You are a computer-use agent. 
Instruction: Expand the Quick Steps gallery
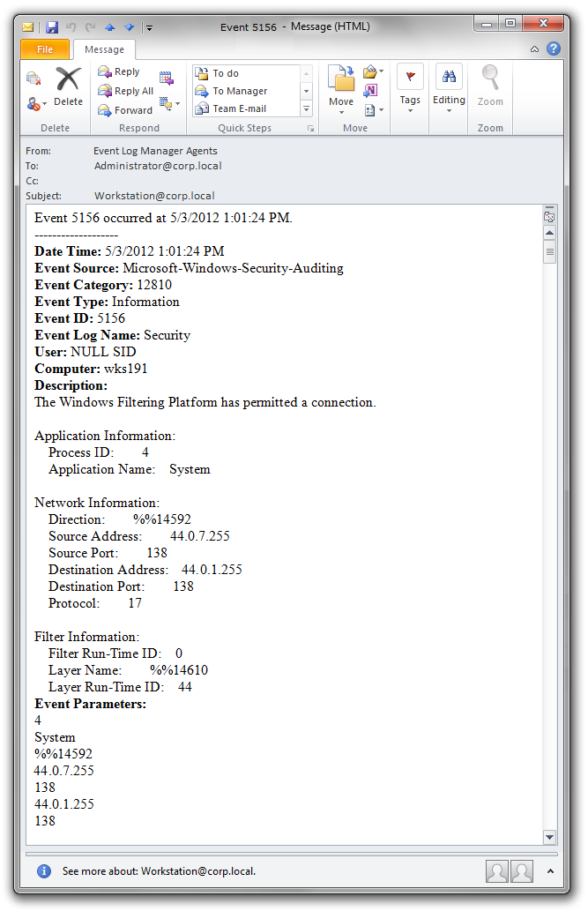click(x=307, y=109)
